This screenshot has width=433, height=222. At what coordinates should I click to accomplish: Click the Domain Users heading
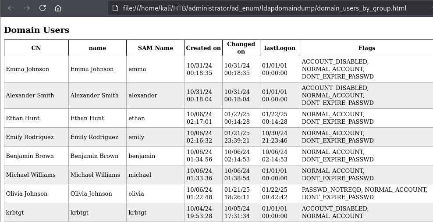coord(36,30)
